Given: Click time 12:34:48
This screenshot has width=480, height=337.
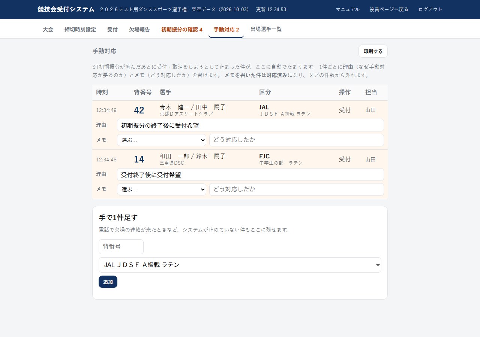Looking at the screenshot, I should [x=106, y=160].
